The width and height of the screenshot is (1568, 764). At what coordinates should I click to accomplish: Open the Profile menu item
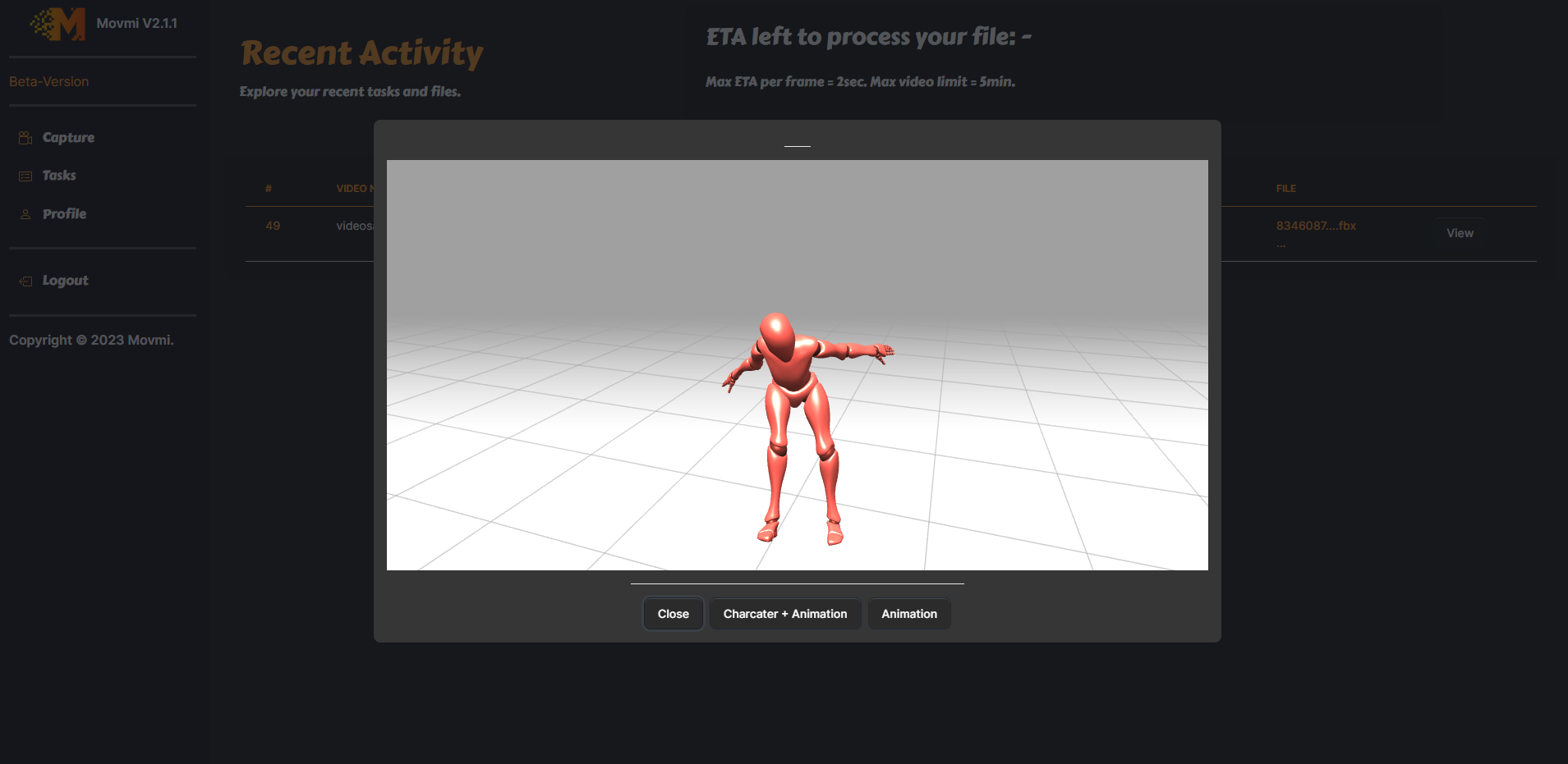click(64, 214)
